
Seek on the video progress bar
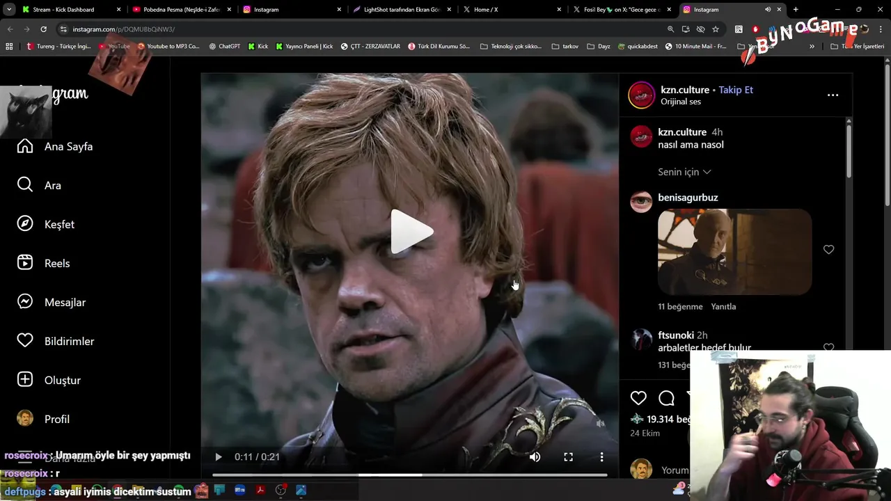click(x=409, y=475)
